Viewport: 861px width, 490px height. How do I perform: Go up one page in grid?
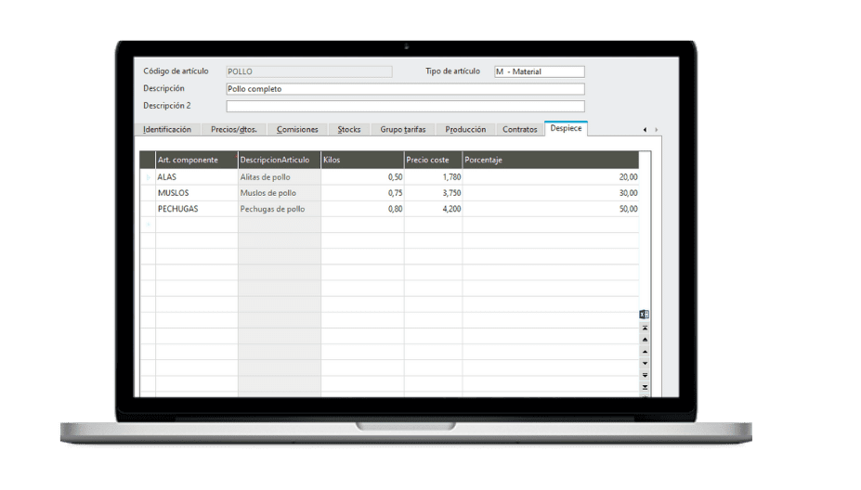coord(645,340)
